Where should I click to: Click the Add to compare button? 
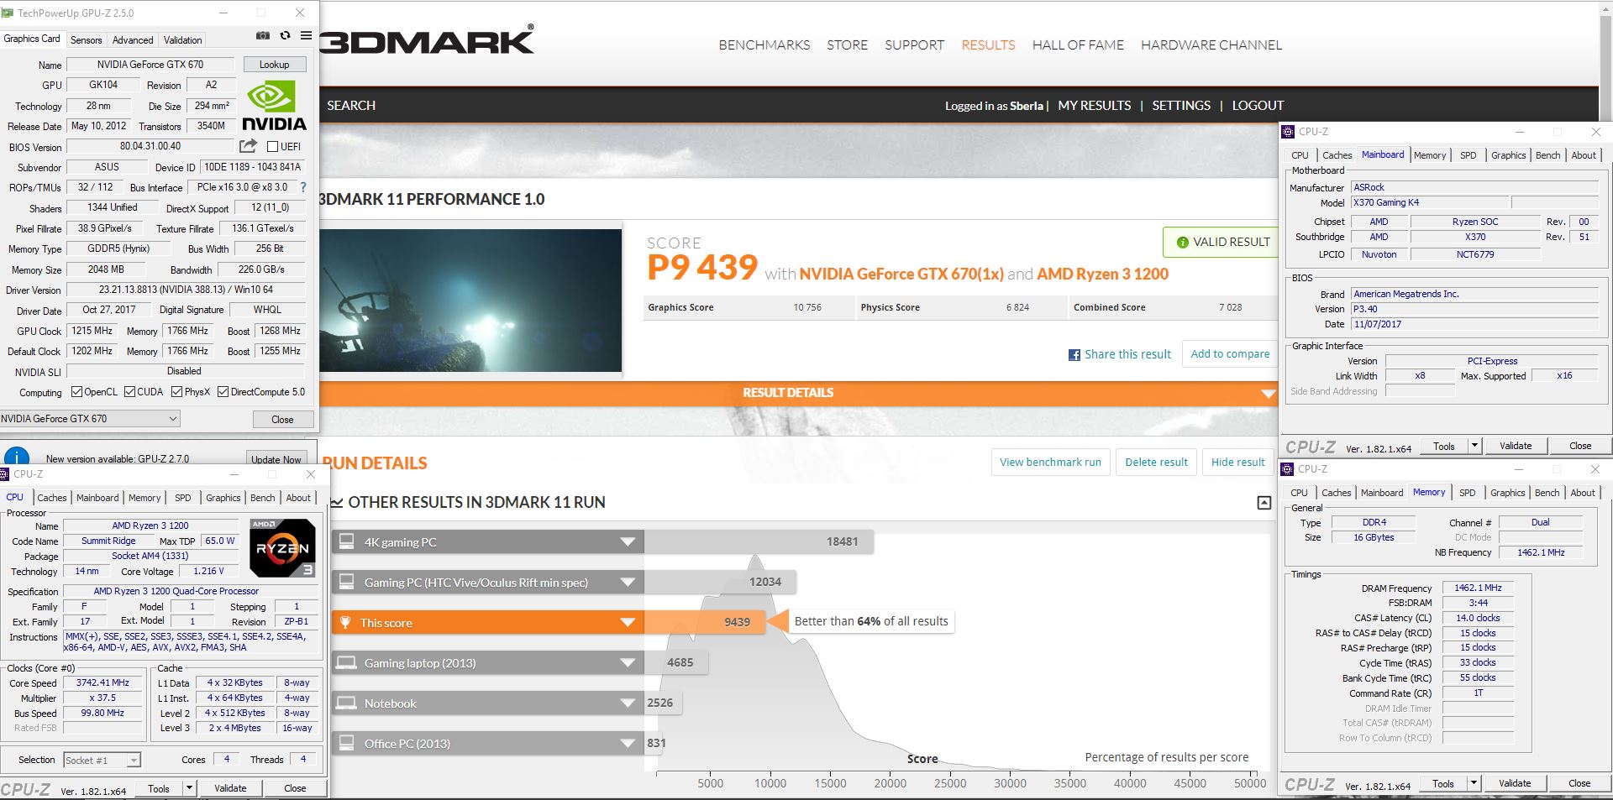[1230, 354]
